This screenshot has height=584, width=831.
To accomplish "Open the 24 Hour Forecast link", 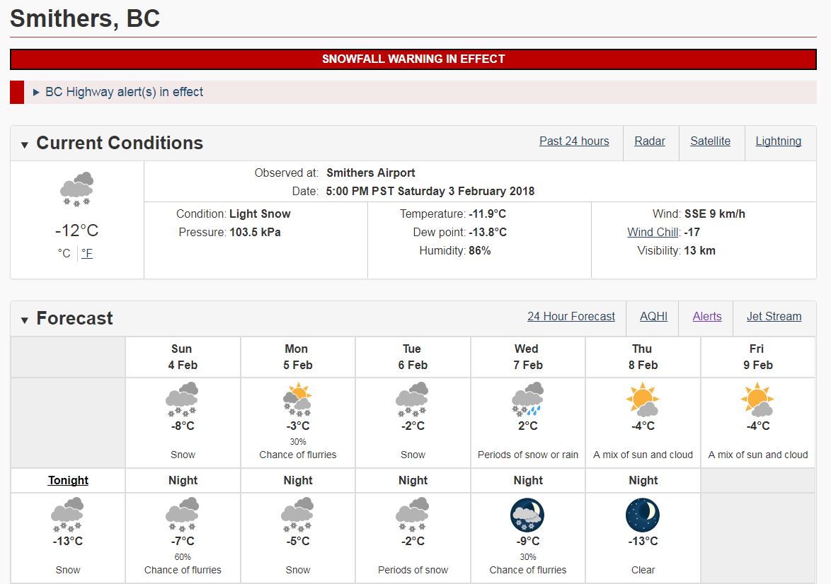I will point(571,316).
